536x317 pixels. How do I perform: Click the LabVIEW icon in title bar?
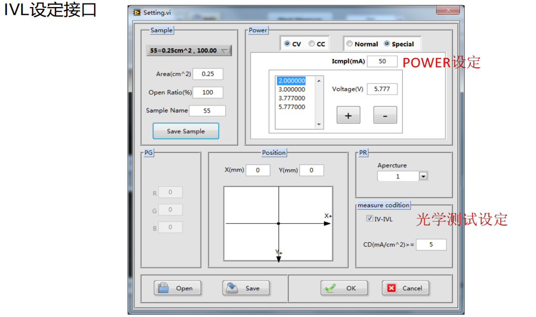click(137, 12)
